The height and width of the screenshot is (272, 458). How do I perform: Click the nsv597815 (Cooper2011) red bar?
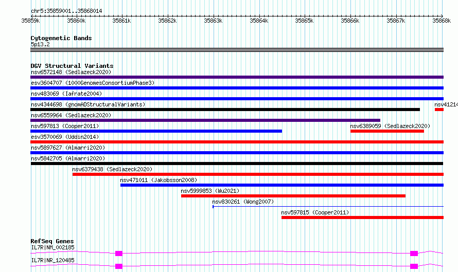pyautogui.click(x=362, y=217)
